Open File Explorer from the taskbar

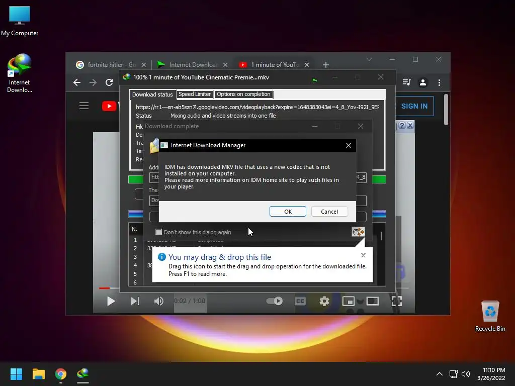38,374
